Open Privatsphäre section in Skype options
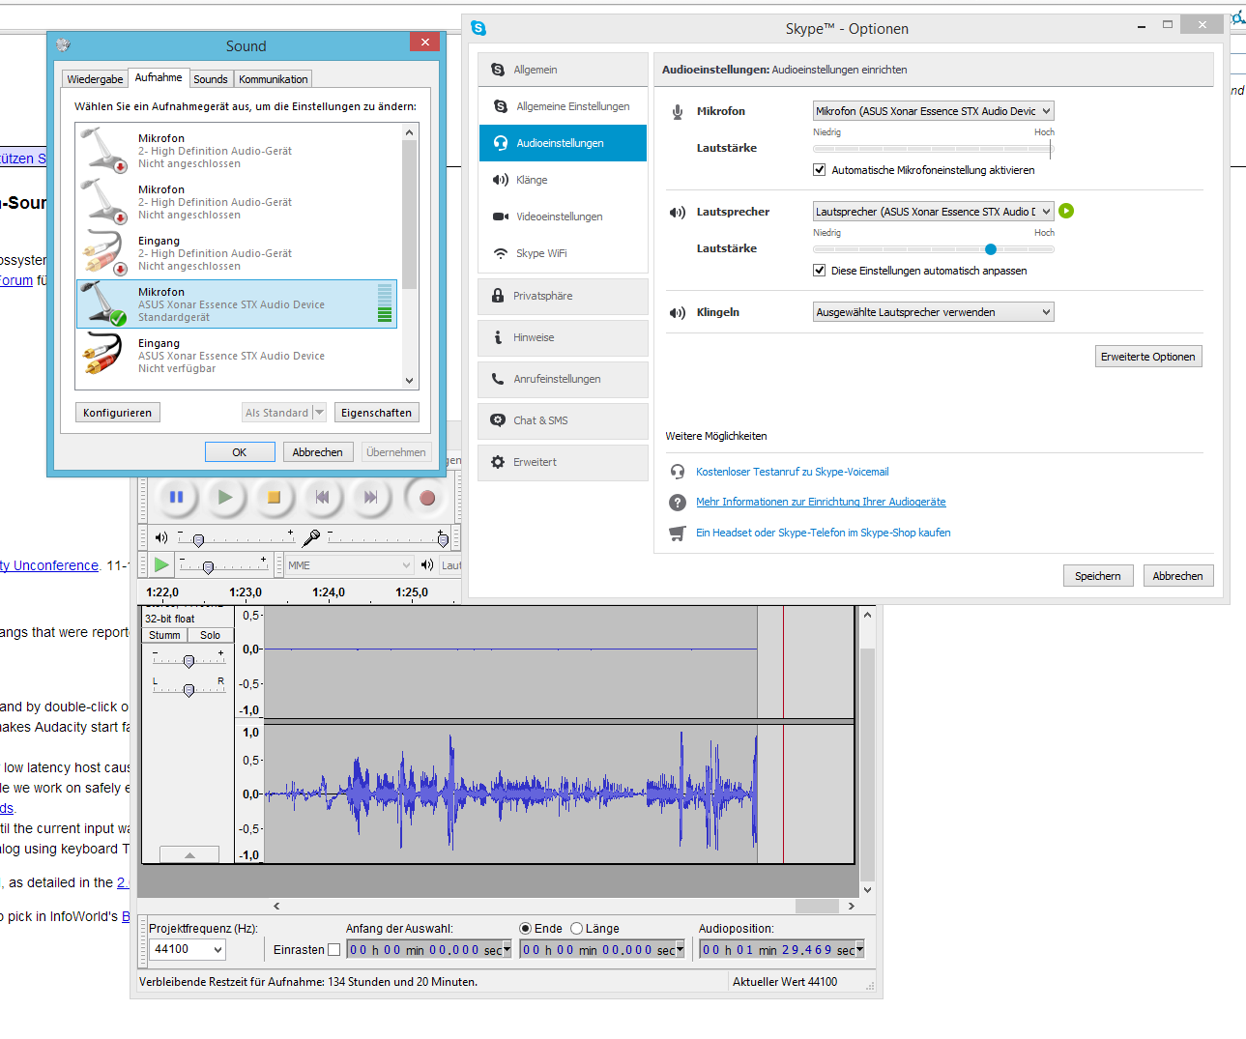This screenshot has width=1246, height=1039. [x=564, y=296]
